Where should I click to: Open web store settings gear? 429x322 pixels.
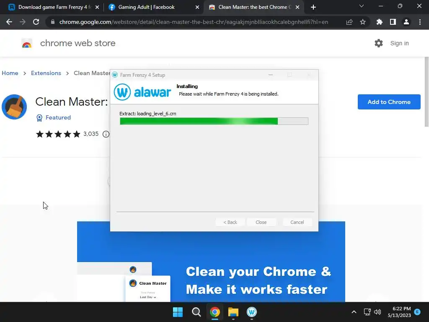pyautogui.click(x=379, y=43)
